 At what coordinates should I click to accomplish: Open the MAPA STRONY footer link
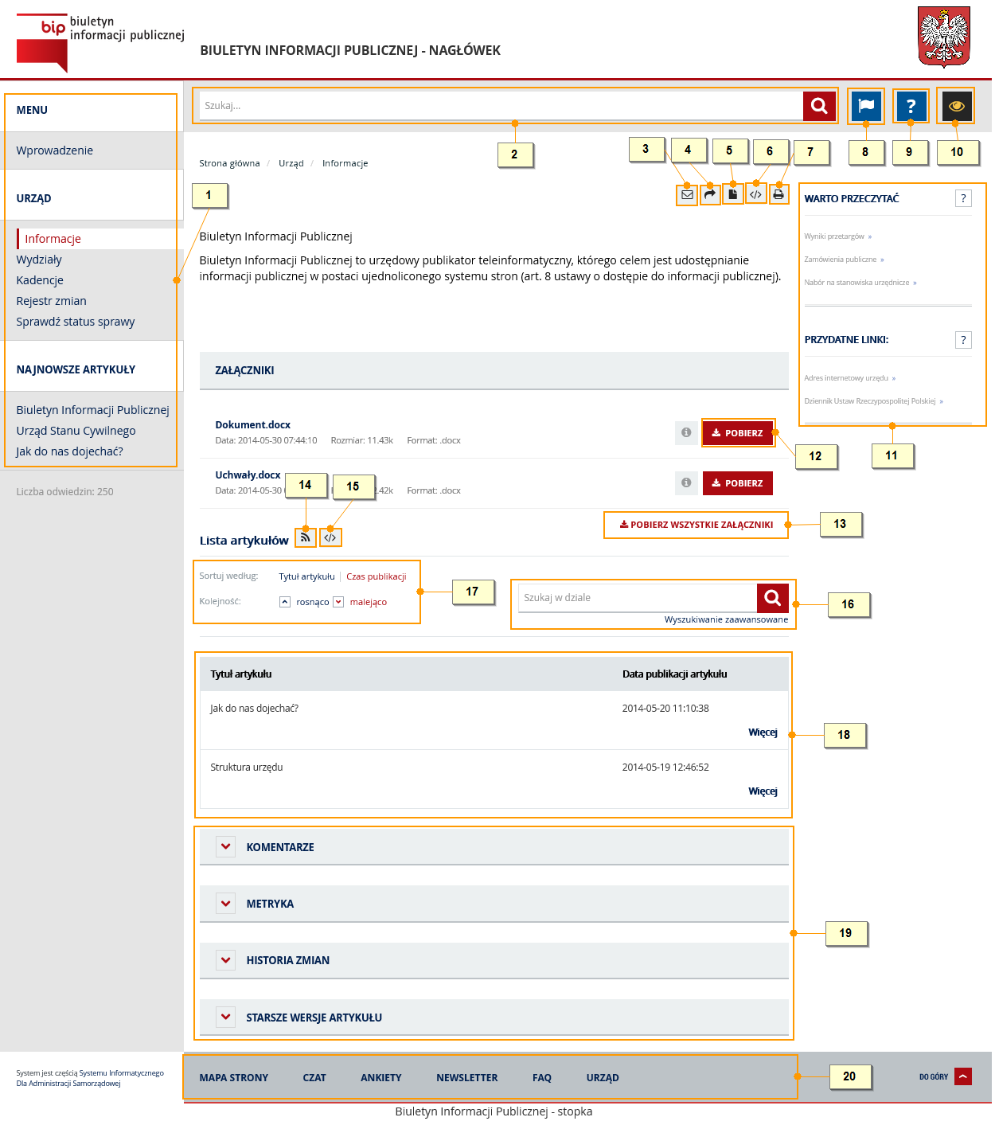pyautogui.click(x=233, y=1077)
